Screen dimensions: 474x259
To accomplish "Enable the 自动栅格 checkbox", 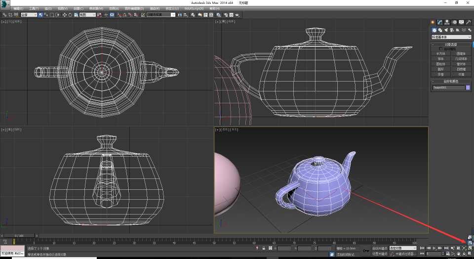I will tap(440, 48).
